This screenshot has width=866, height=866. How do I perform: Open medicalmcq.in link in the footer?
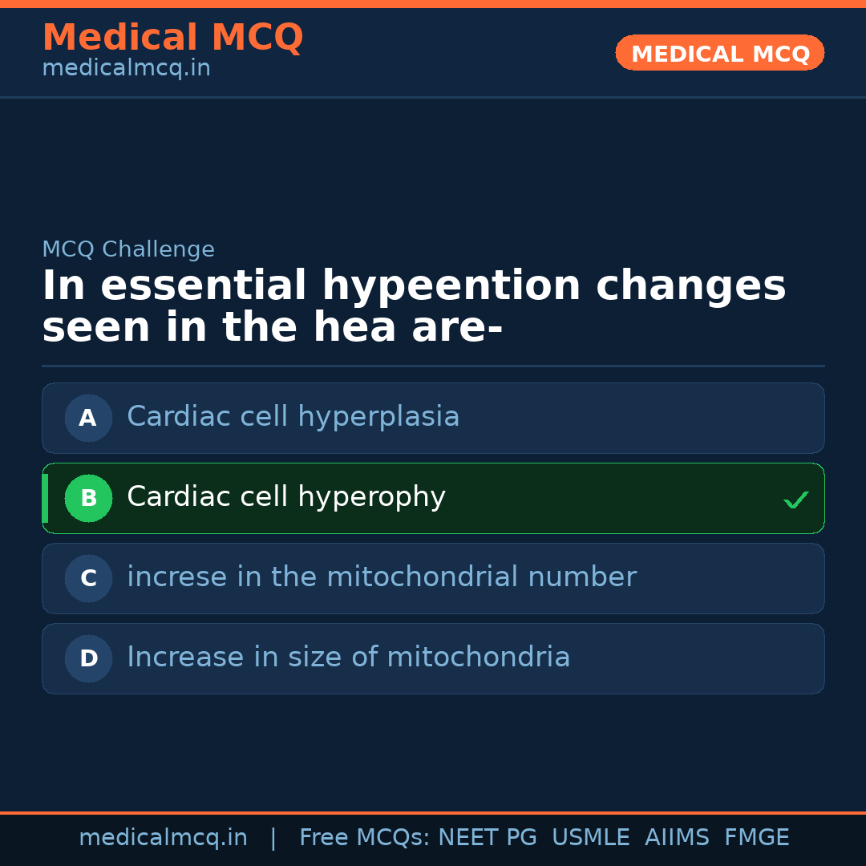[163, 838]
